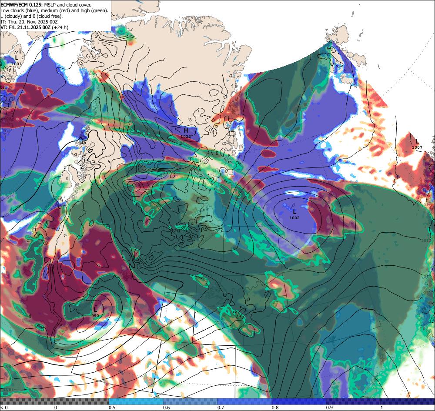Click the '0.9' colorbar tick label
Image resolution: width=435 pixels, height=411 pixels.
[x=329, y=408]
